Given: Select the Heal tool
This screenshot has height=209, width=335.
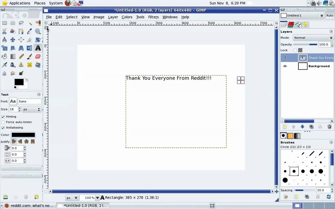Looking at the screenshot, I should tap(29, 65).
